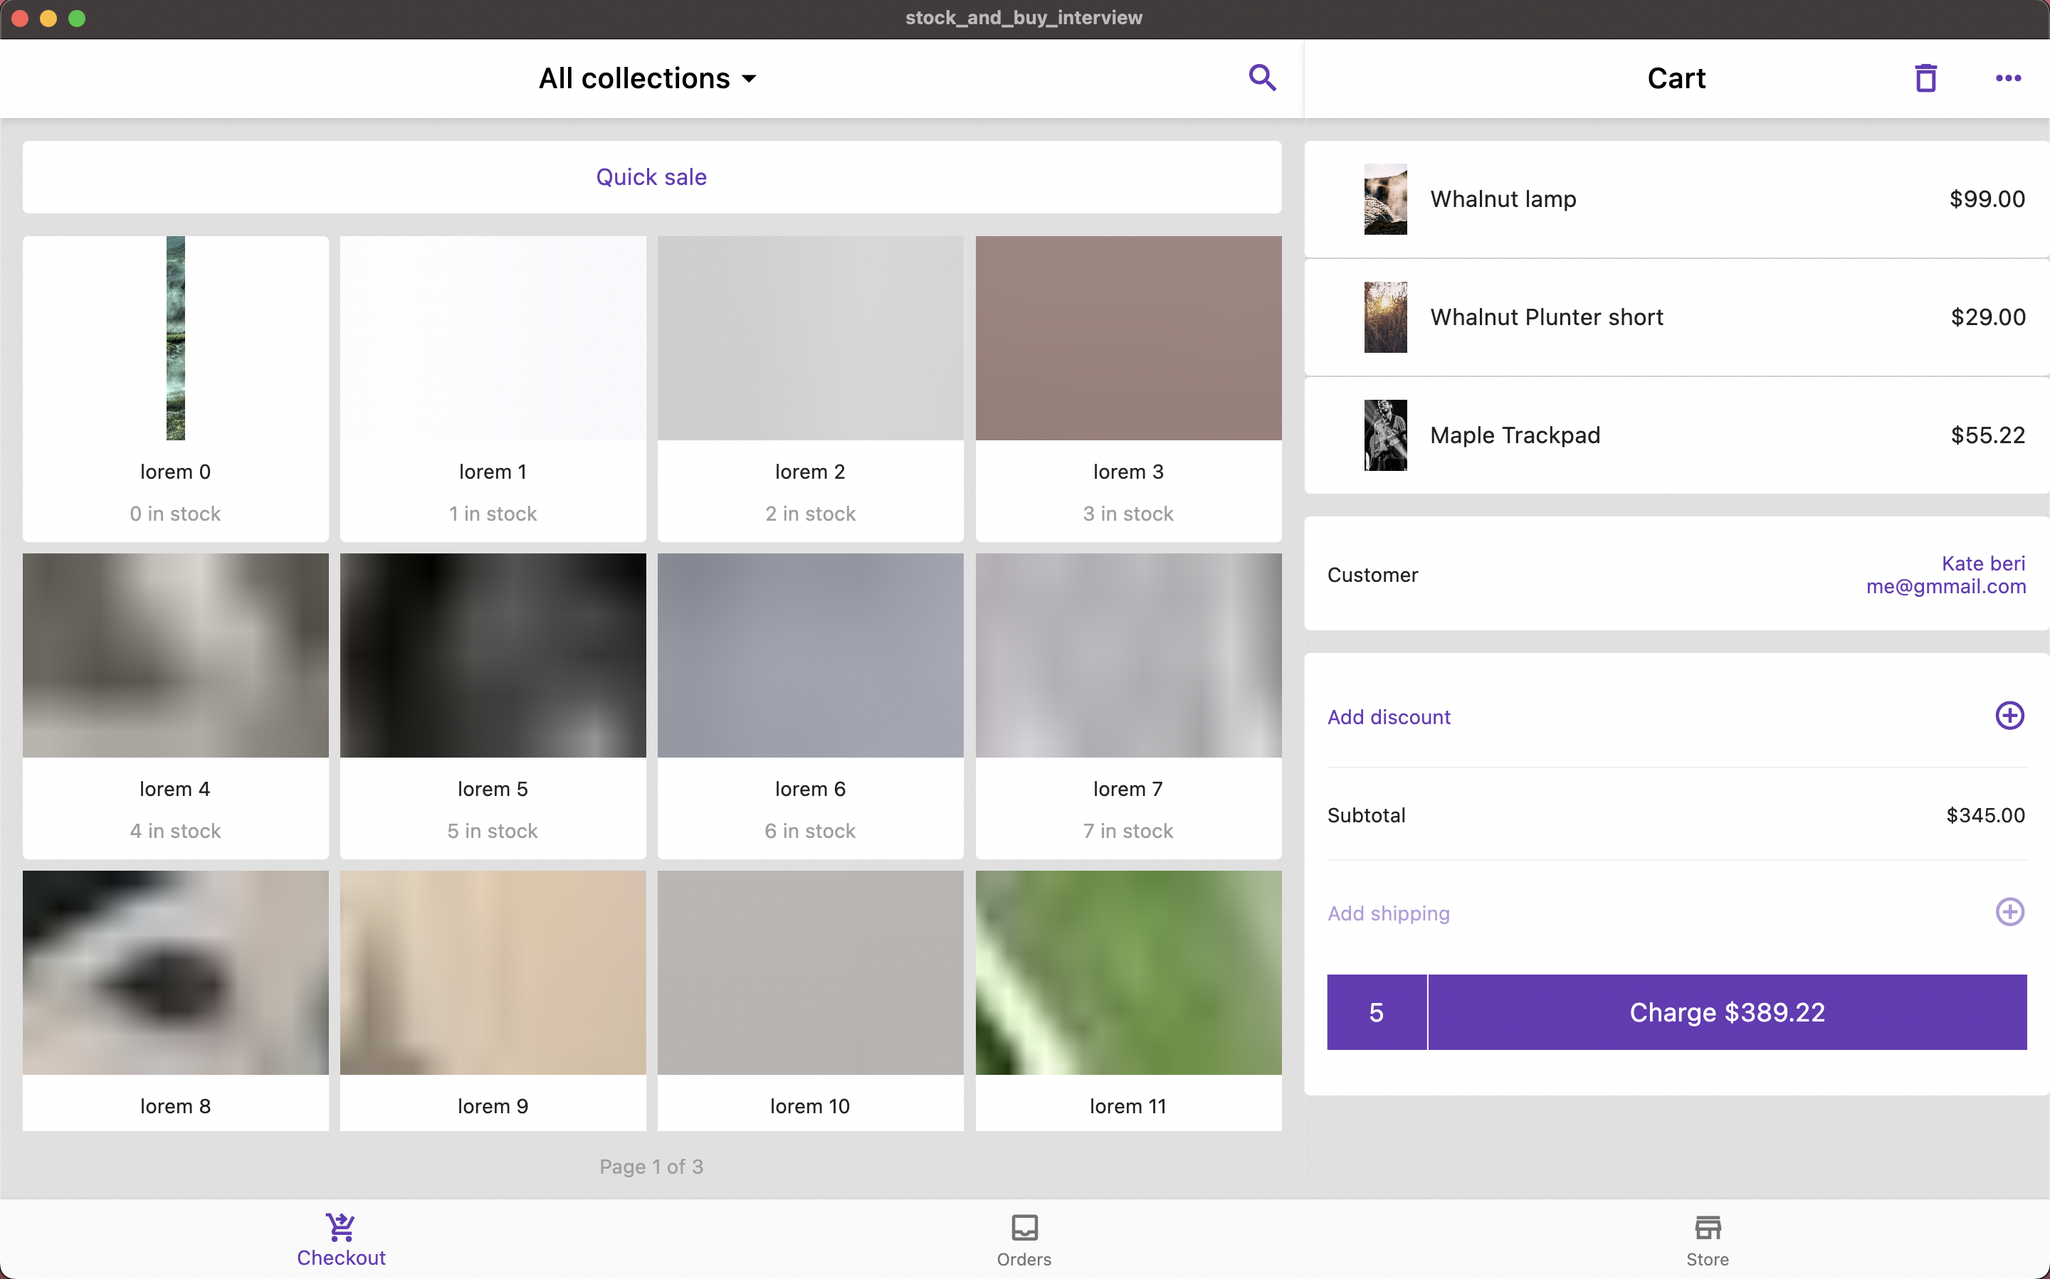Click the Checkout cart icon
2050x1279 pixels.
pos(341,1226)
